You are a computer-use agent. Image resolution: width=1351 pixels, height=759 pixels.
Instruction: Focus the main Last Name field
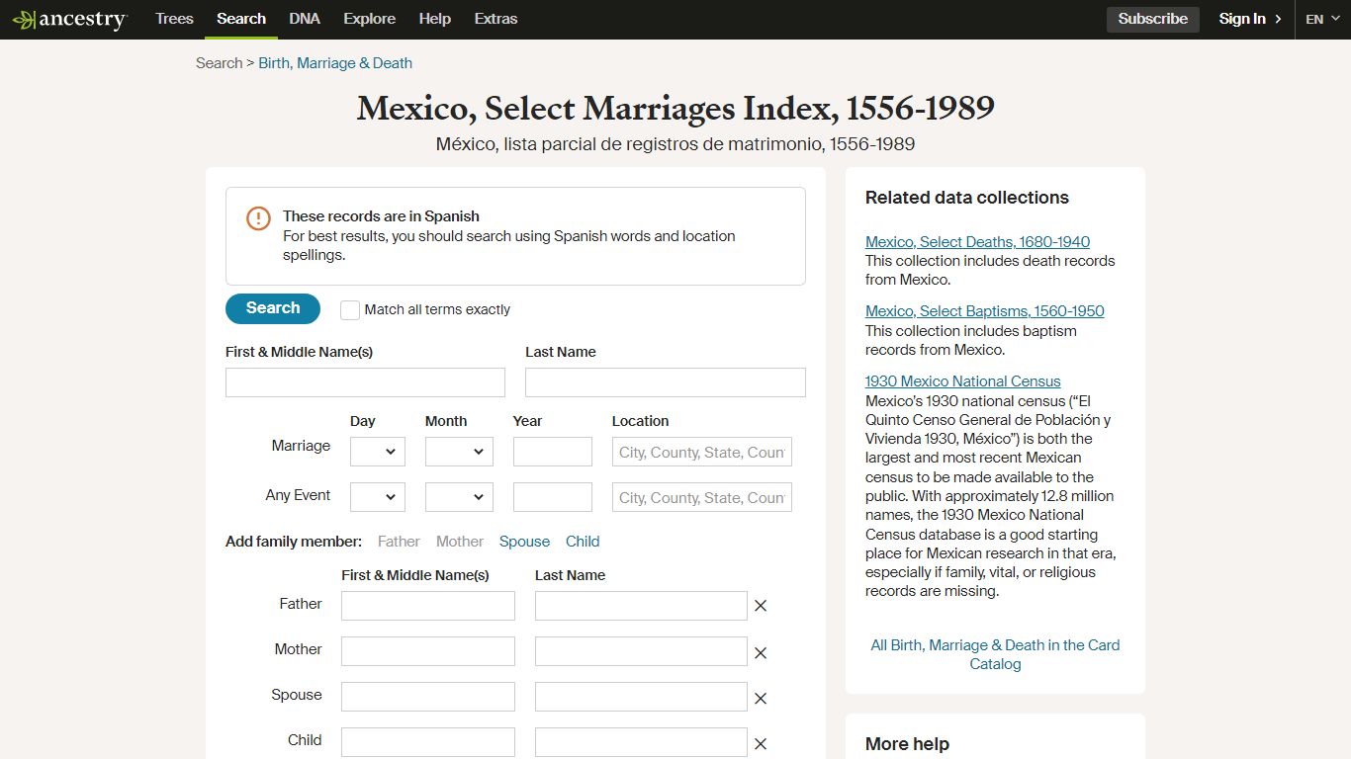pos(666,382)
